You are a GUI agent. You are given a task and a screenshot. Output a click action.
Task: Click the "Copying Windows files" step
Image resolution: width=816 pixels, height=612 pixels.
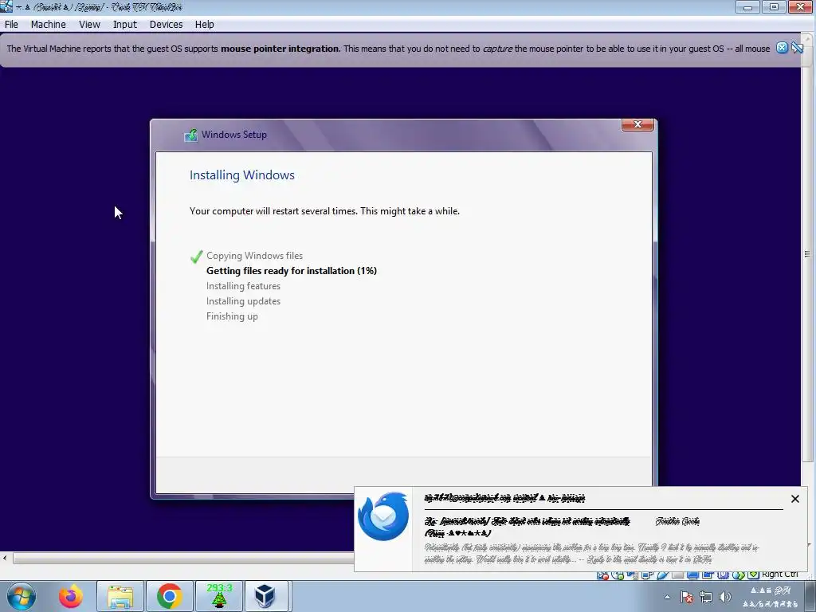[x=254, y=256]
